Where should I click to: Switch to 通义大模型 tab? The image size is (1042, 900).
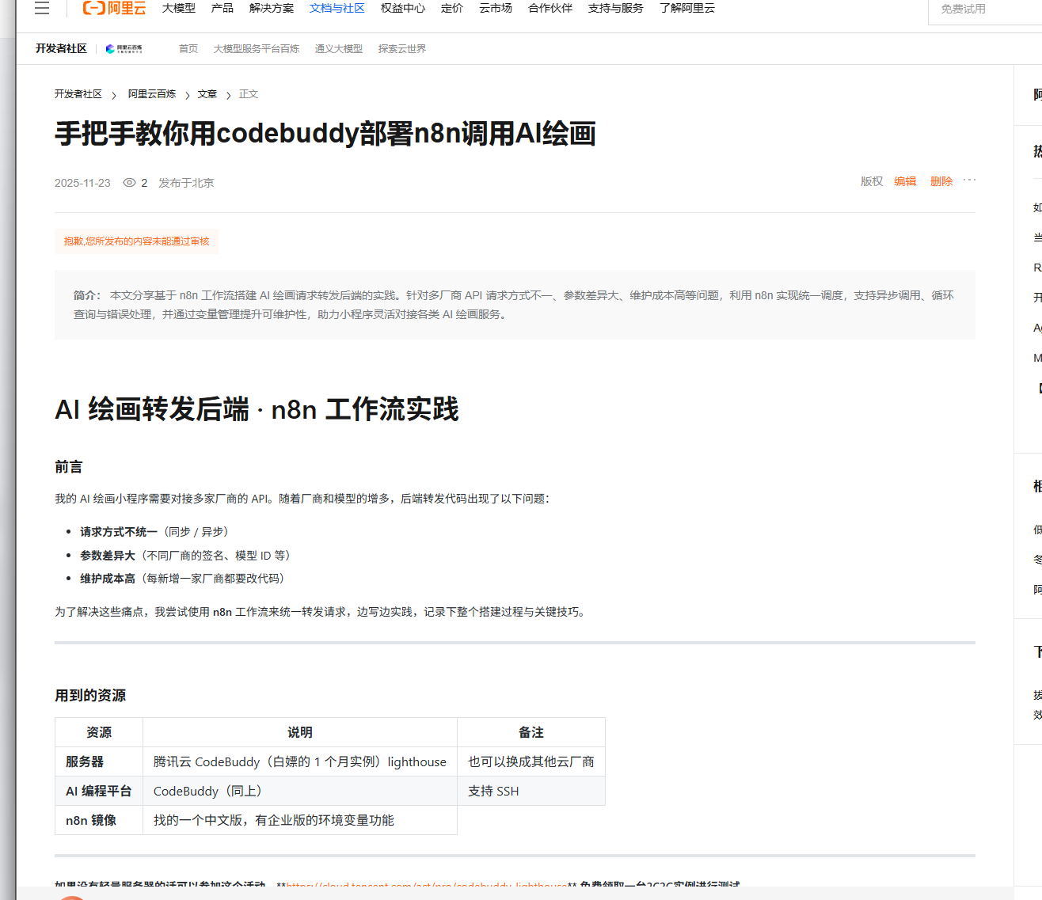pos(339,49)
